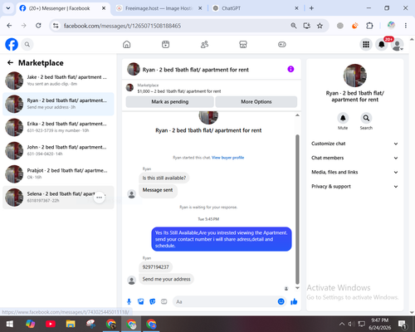Open notifications bell with 20+ badge
Image resolution: width=415 pixels, height=332 pixels.
382,44
